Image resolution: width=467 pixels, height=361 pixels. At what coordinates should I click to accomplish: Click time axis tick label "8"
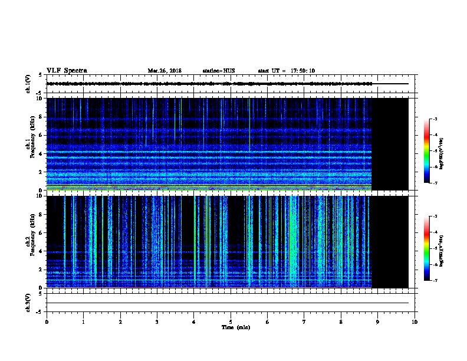[341, 322]
